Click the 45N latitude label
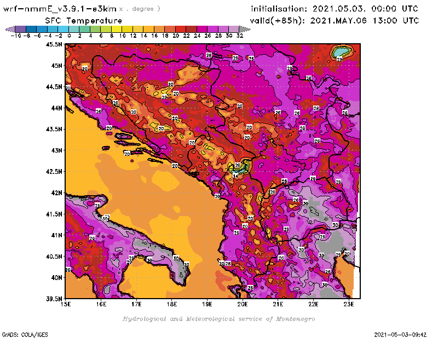 (56, 66)
